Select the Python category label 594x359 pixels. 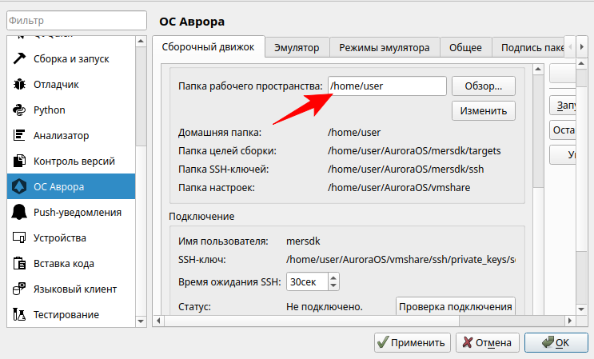pos(50,110)
